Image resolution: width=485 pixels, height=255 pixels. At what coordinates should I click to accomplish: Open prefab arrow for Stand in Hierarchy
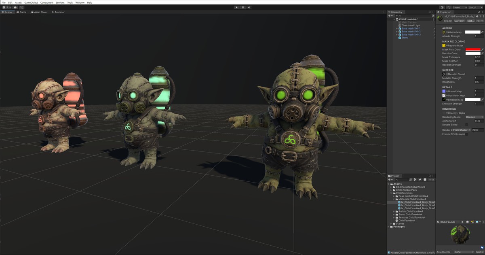[434, 38]
